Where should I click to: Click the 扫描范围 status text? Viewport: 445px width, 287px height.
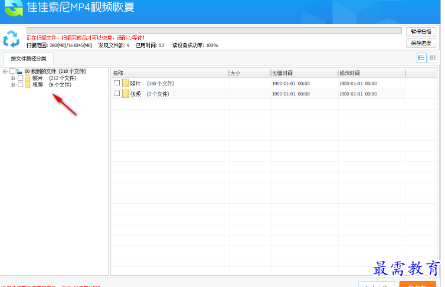coord(60,45)
